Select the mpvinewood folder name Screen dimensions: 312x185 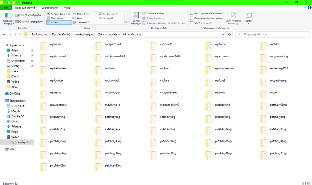(113, 105)
